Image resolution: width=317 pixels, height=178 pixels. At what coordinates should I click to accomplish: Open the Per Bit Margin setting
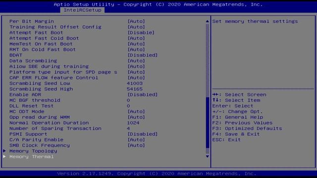point(136,21)
